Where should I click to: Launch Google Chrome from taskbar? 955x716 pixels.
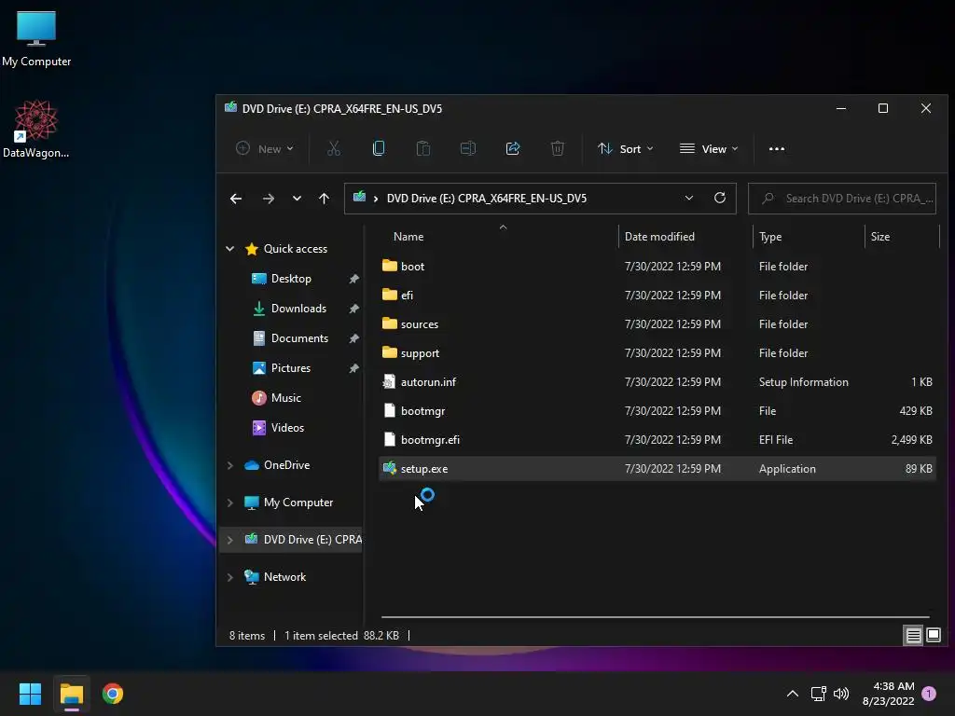coord(113,694)
